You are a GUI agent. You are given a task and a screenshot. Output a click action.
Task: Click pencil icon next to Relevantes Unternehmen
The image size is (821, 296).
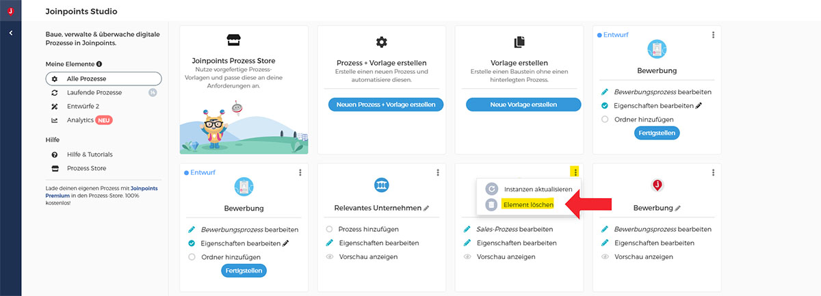tap(426, 208)
